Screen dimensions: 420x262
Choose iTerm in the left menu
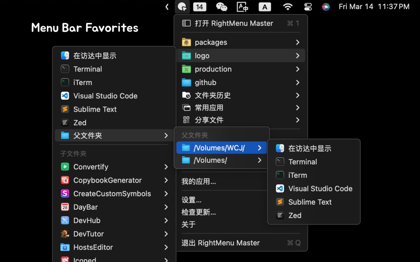pyautogui.click(x=115, y=82)
